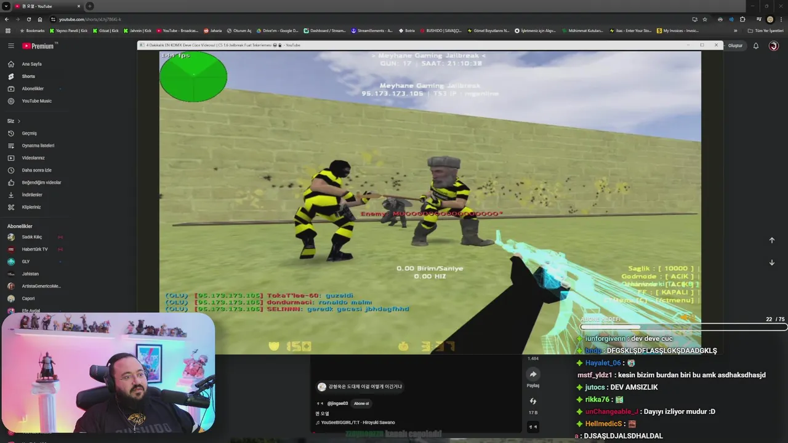Open Botrix bookmark
The width and height of the screenshot is (788, 443).
(407, 30)
